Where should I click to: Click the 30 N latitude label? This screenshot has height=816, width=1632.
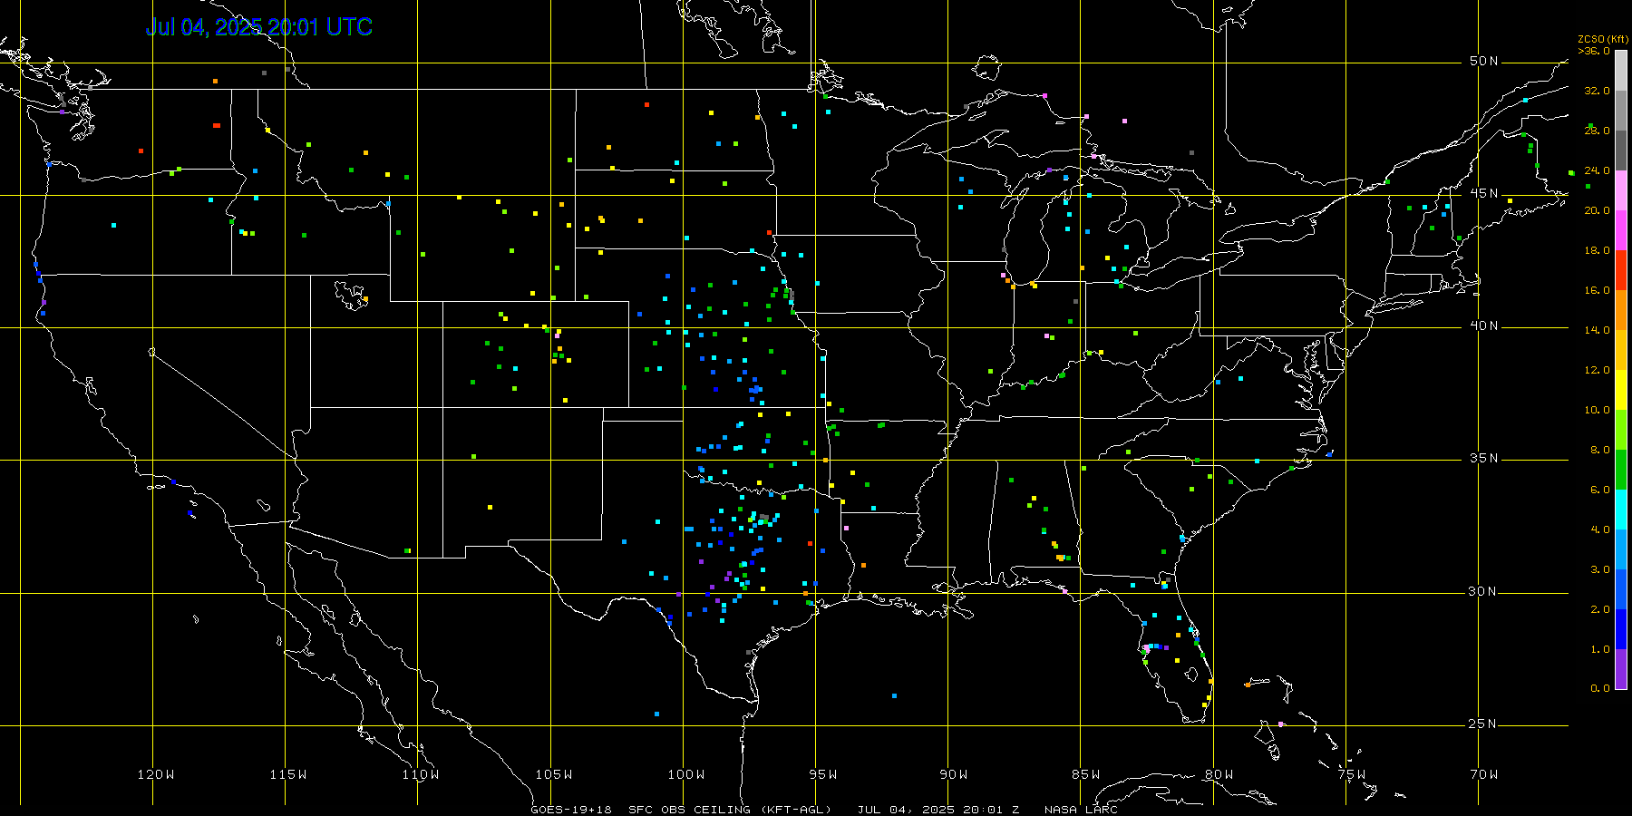pyautogui.click(x=1484, y=591)
